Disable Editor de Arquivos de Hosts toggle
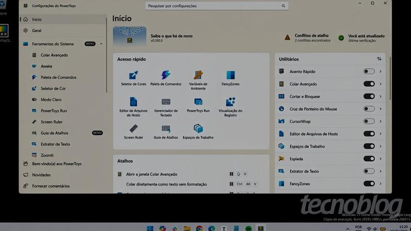411x231 pixels. pos(369,134)
